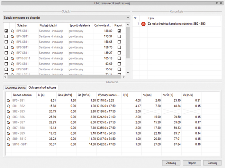The height and width of the screenshot is (168, 225).
Task: Switch to Geometria ścieżki tab
Action: tap(15, 87)
